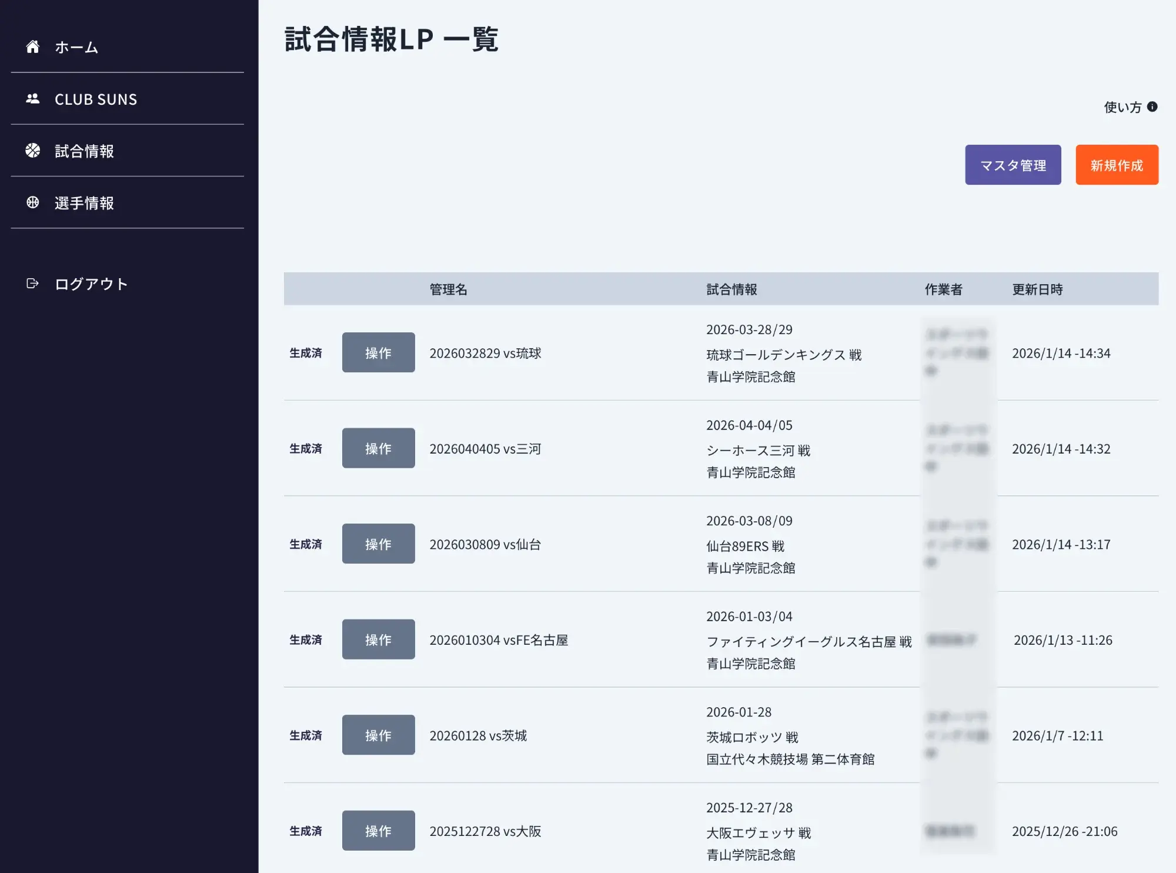Click the 生成済 label on the vs大阪 row
1176x873 pixels.
(306, 831)
